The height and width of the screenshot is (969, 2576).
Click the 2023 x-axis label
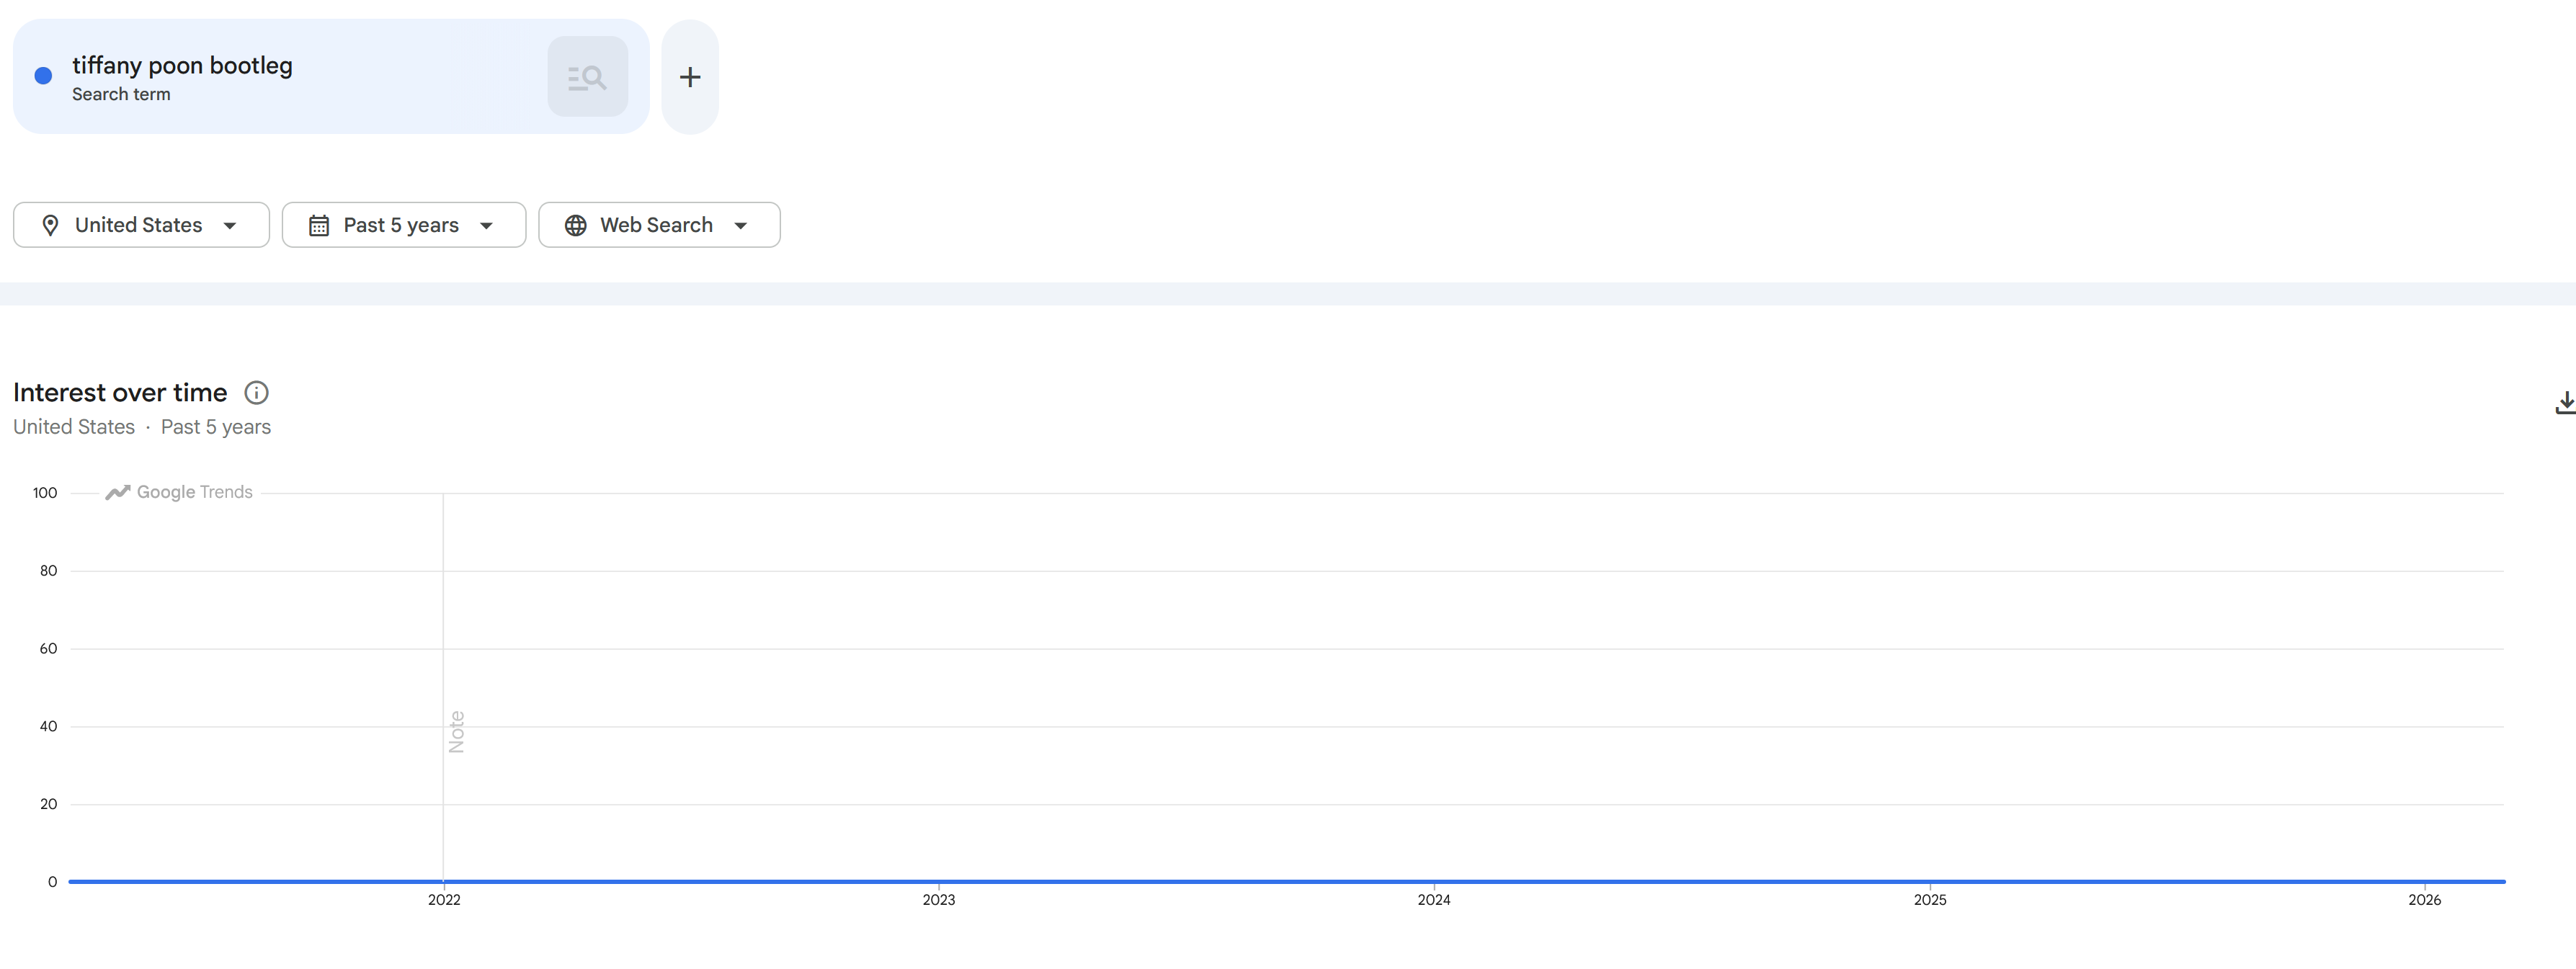point(938,900)
